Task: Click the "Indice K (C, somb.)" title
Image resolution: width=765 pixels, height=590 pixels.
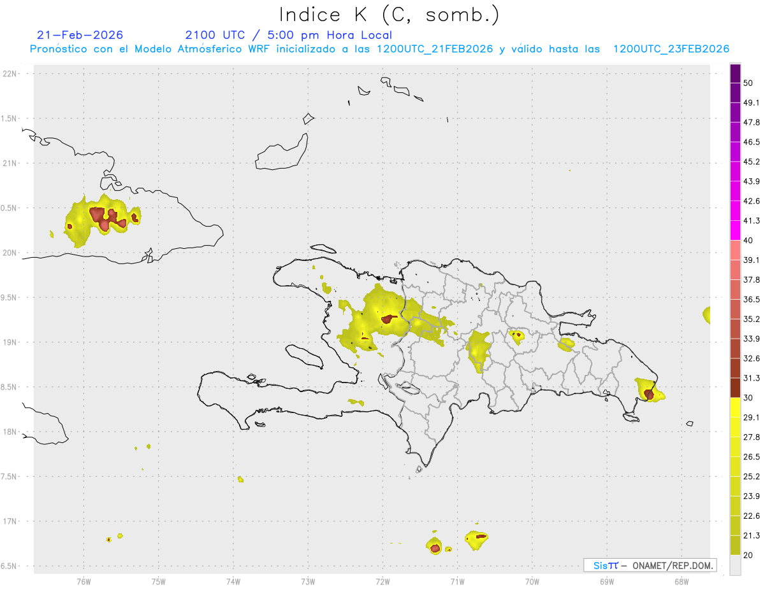Action: pos(390,15)
